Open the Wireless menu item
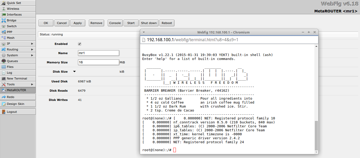Image resolution: width=360 pixels, height=158 pixels. pos(18,9)
